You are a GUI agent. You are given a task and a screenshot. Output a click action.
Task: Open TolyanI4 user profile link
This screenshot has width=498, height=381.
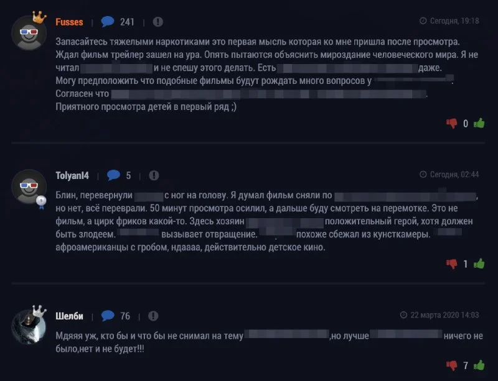[72, 175]
